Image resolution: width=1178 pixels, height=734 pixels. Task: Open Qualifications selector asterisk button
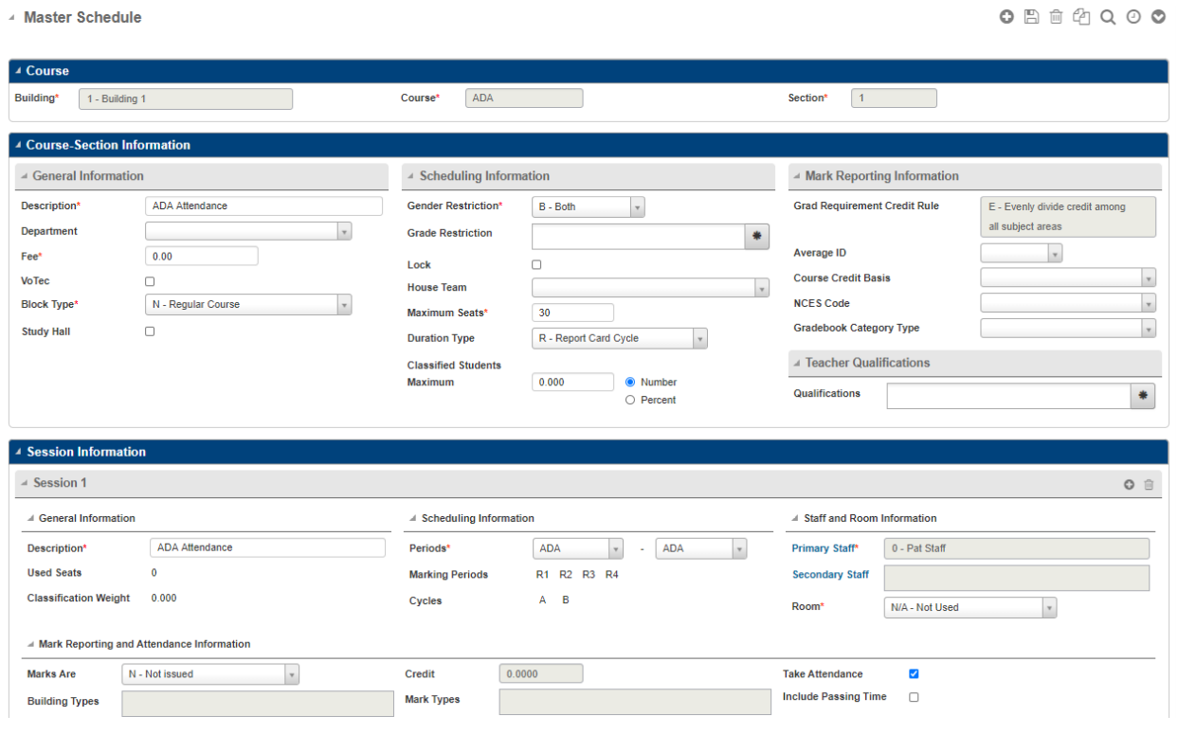tap(1143, 396)
